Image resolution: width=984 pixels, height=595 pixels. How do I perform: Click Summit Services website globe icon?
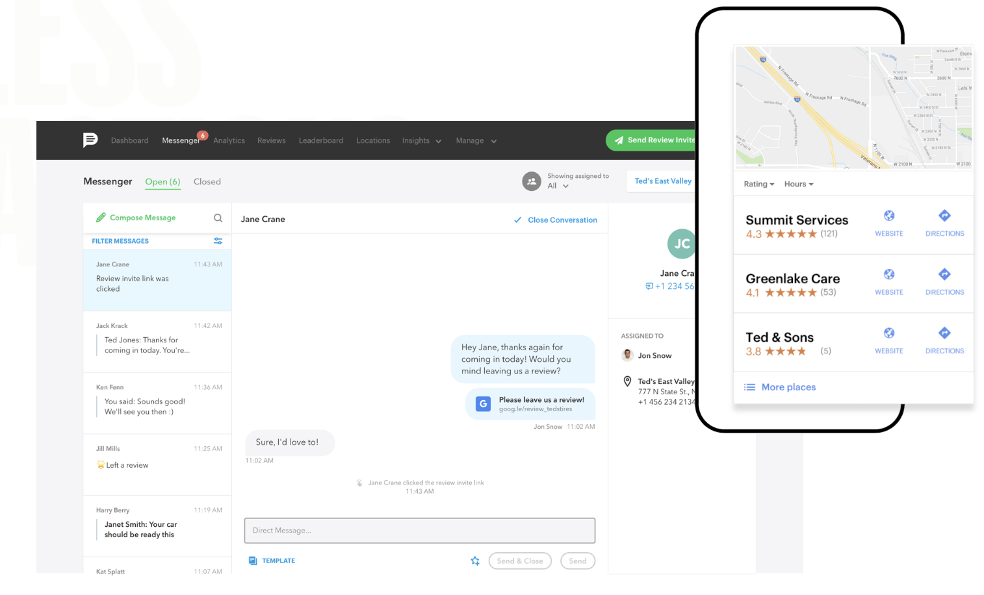click(x=888, y=216)
